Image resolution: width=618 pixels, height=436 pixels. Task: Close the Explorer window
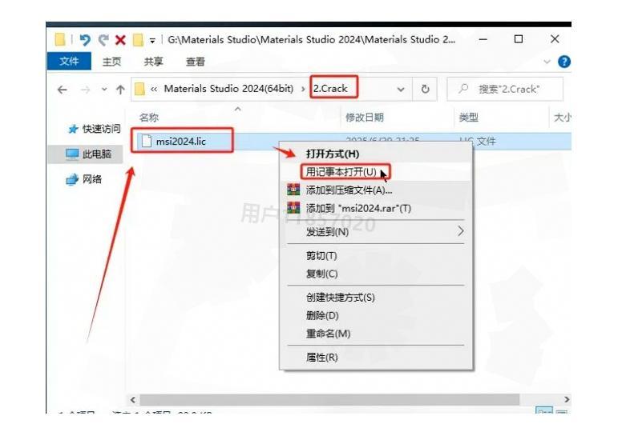coord(555,39)
